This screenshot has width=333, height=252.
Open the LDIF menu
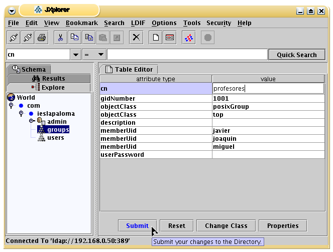click(x=138, y=23)
